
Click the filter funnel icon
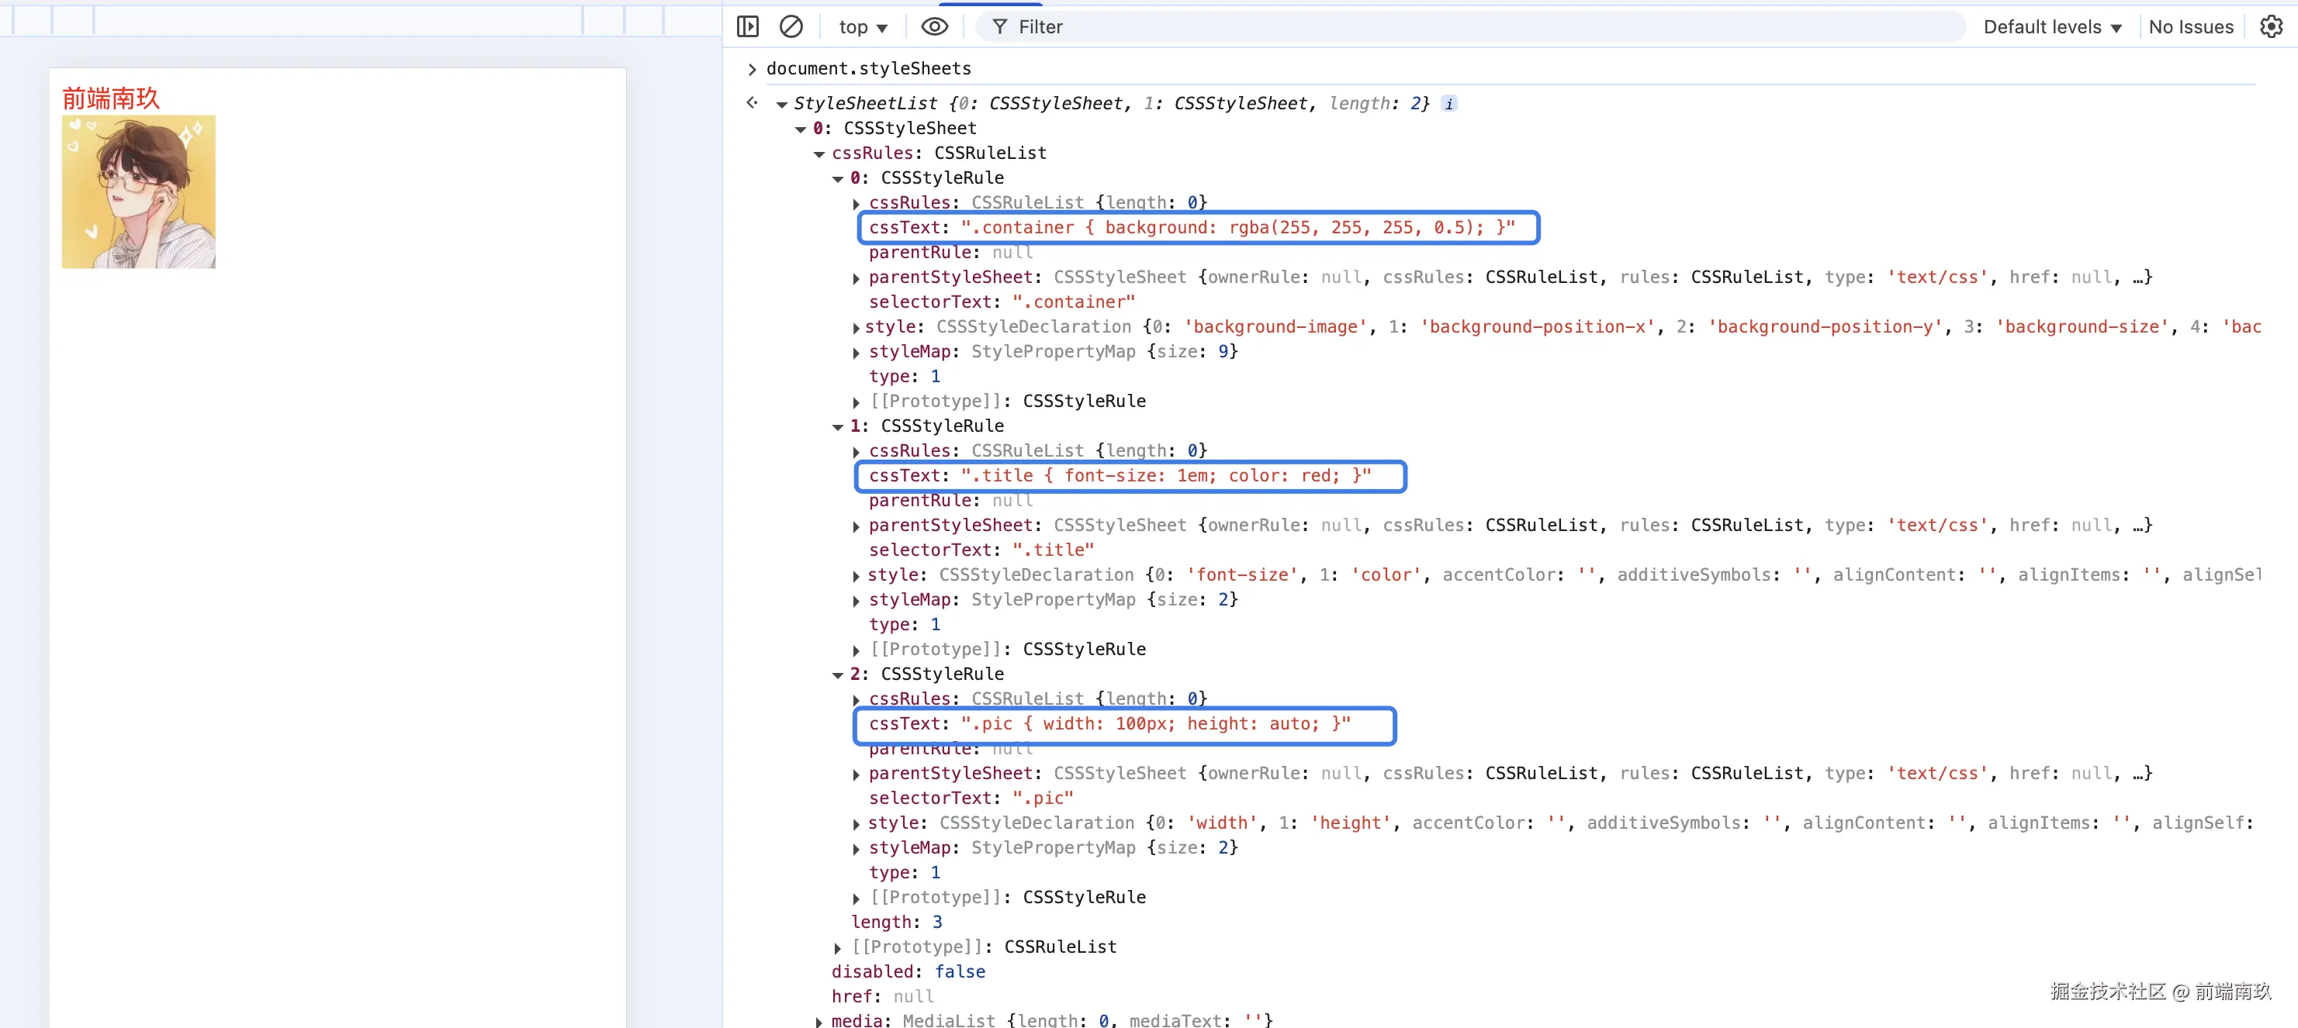999,27
